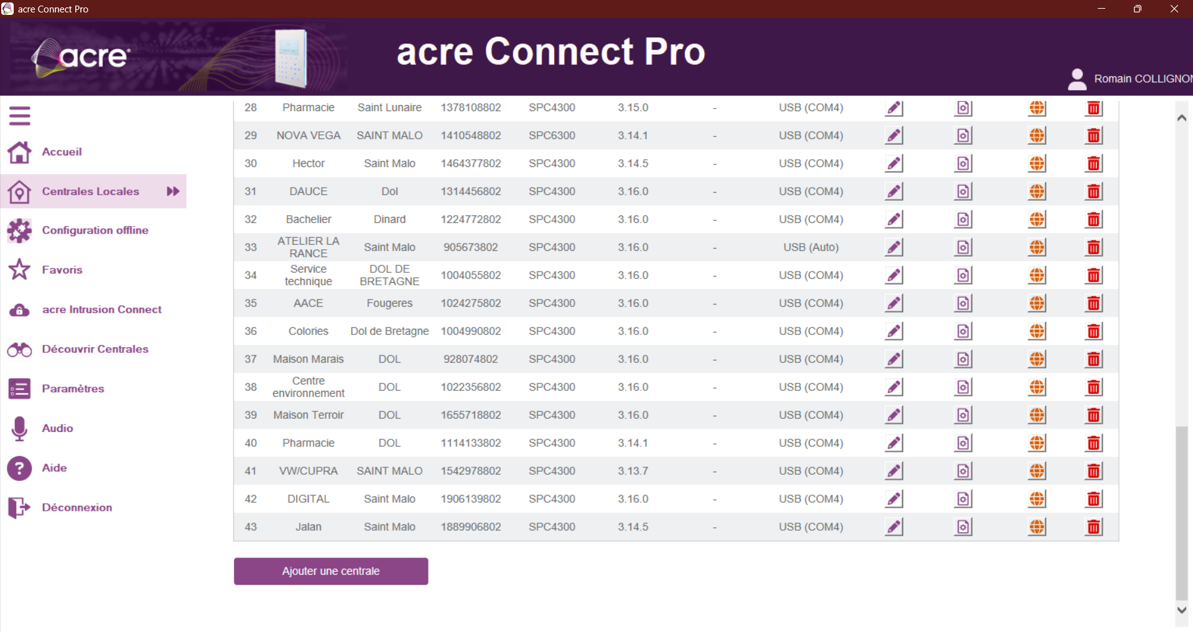Image resolution: width=1193 pixels, height=632 pixels.
Task: Delete the Hector panel entry
Action: click(1093, 163)
